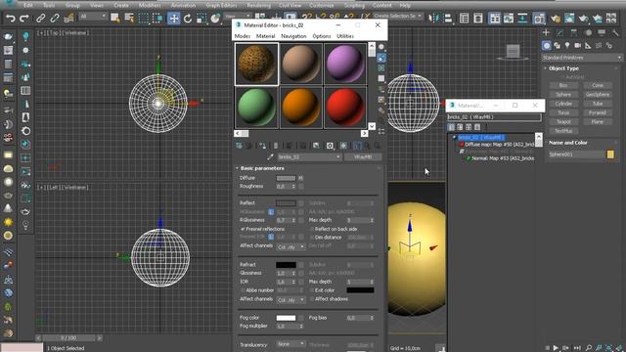The height and width of the screenshot is (352, 626).
Task: Select the Shapes category icon
Action: (557, 46)
